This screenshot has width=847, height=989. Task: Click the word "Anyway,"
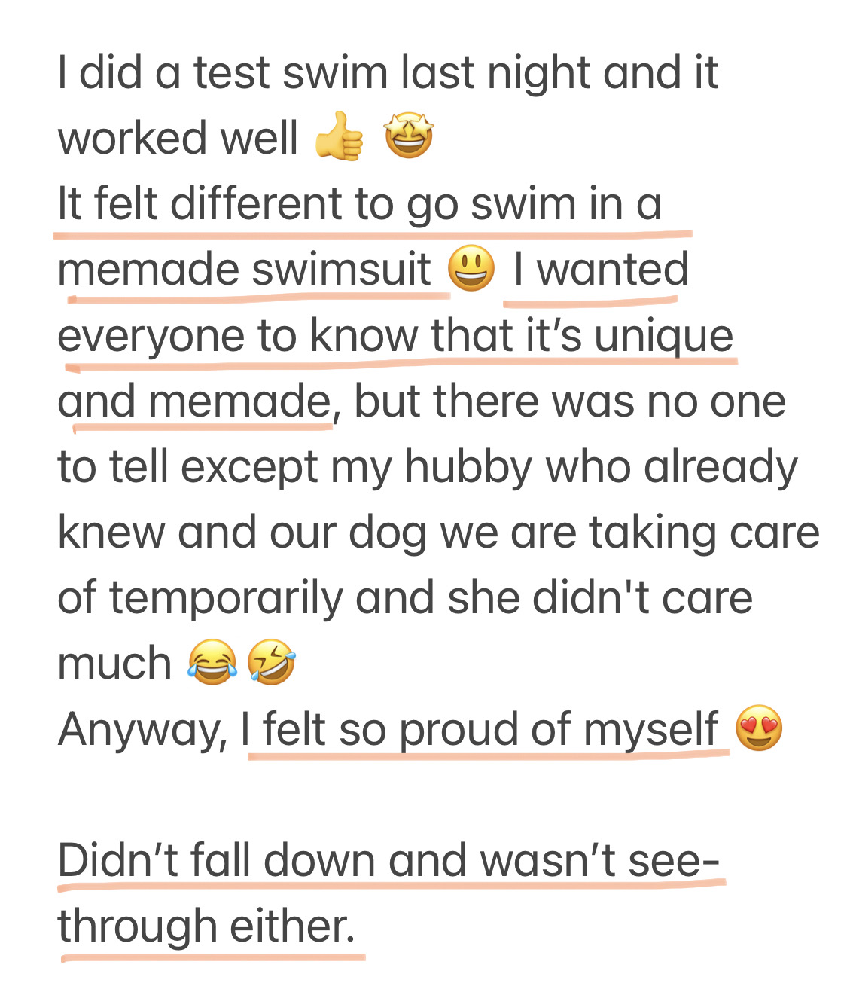tap(142, 729)
